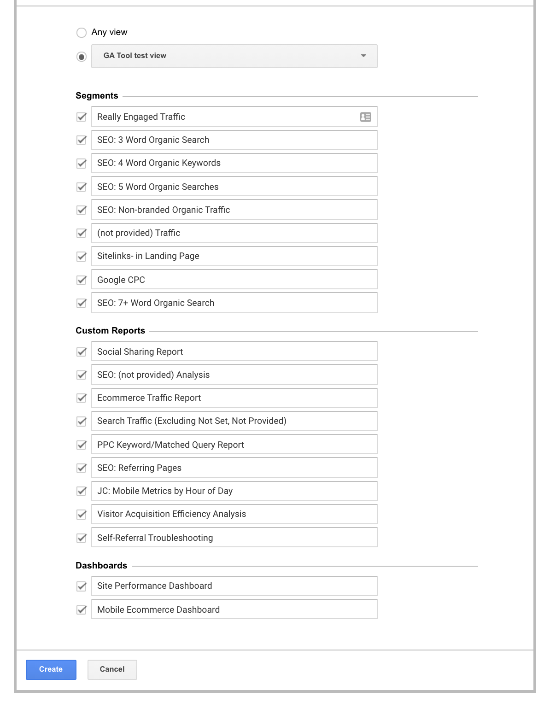Click the Create button
This screenshot has width=550, height=703.
point(51,669)
